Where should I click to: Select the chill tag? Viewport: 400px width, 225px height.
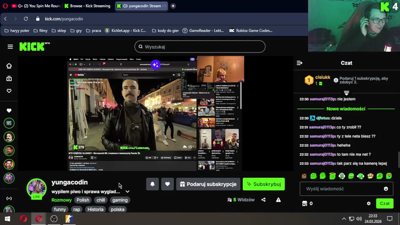(101, 200)
